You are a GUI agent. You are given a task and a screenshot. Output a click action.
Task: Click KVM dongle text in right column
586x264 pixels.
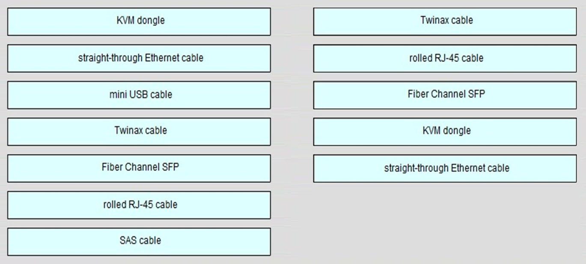(446, 131)
